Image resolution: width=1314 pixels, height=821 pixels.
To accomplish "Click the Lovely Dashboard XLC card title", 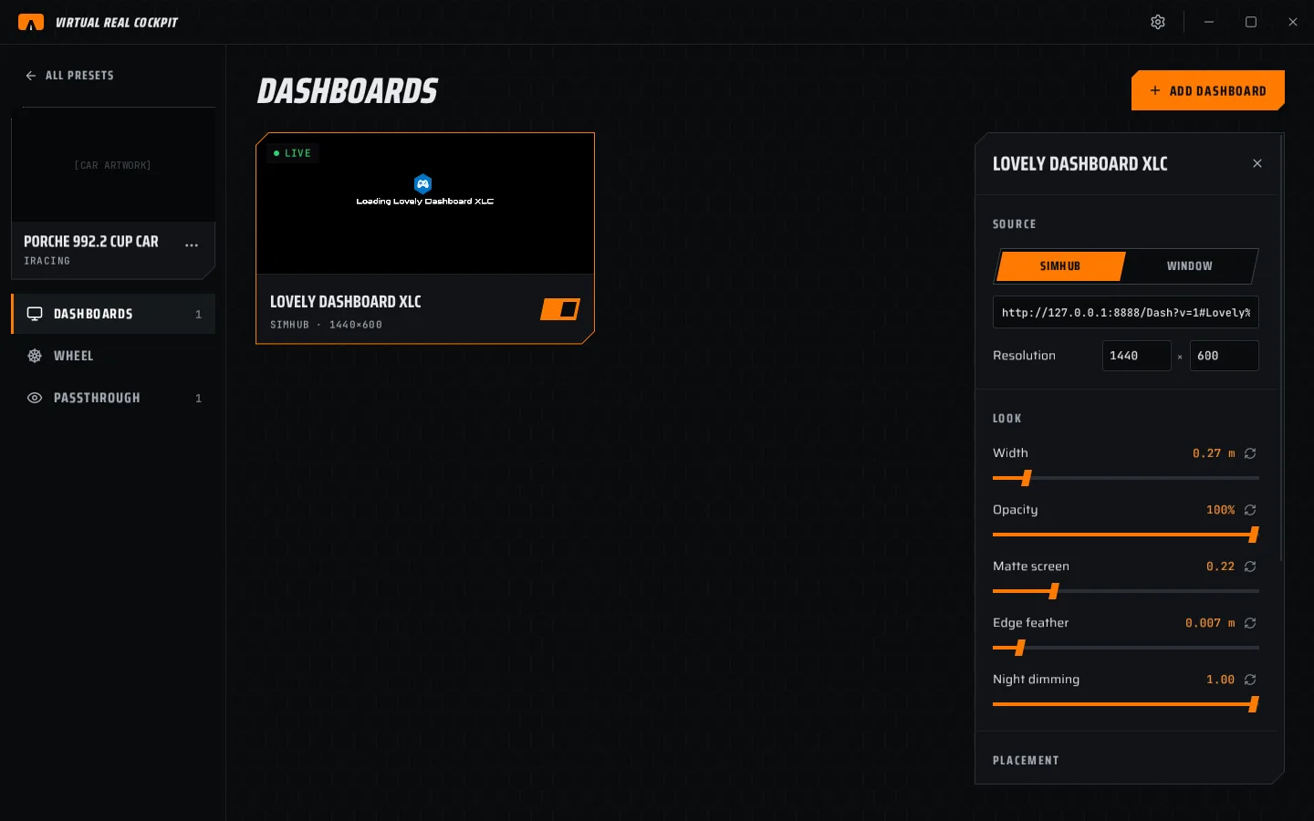I will tap(346, 302).
